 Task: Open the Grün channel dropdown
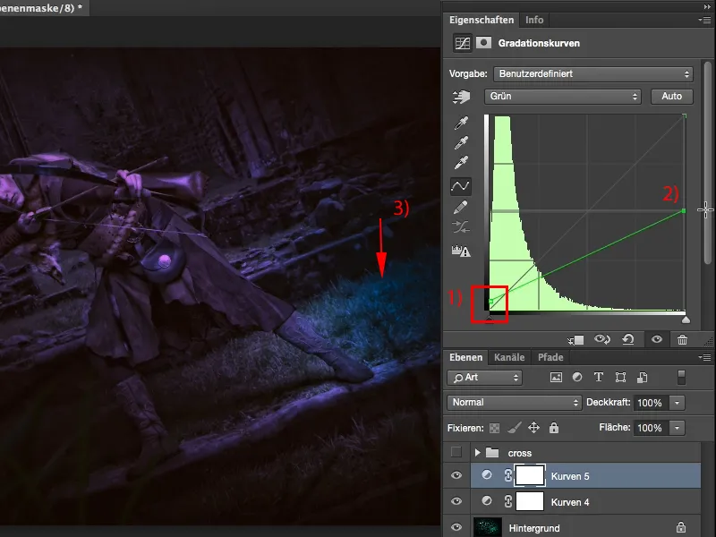(x=563, y=97)
